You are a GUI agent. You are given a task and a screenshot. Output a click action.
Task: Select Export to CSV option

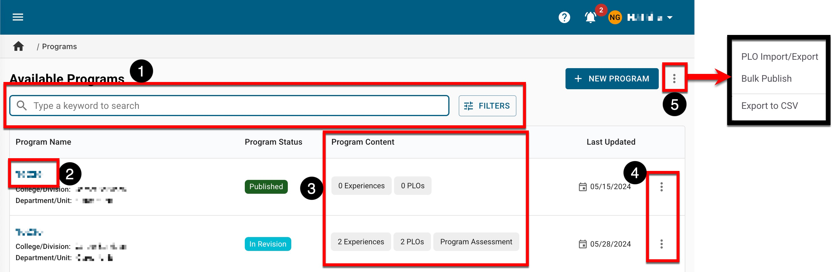(769, 106)
